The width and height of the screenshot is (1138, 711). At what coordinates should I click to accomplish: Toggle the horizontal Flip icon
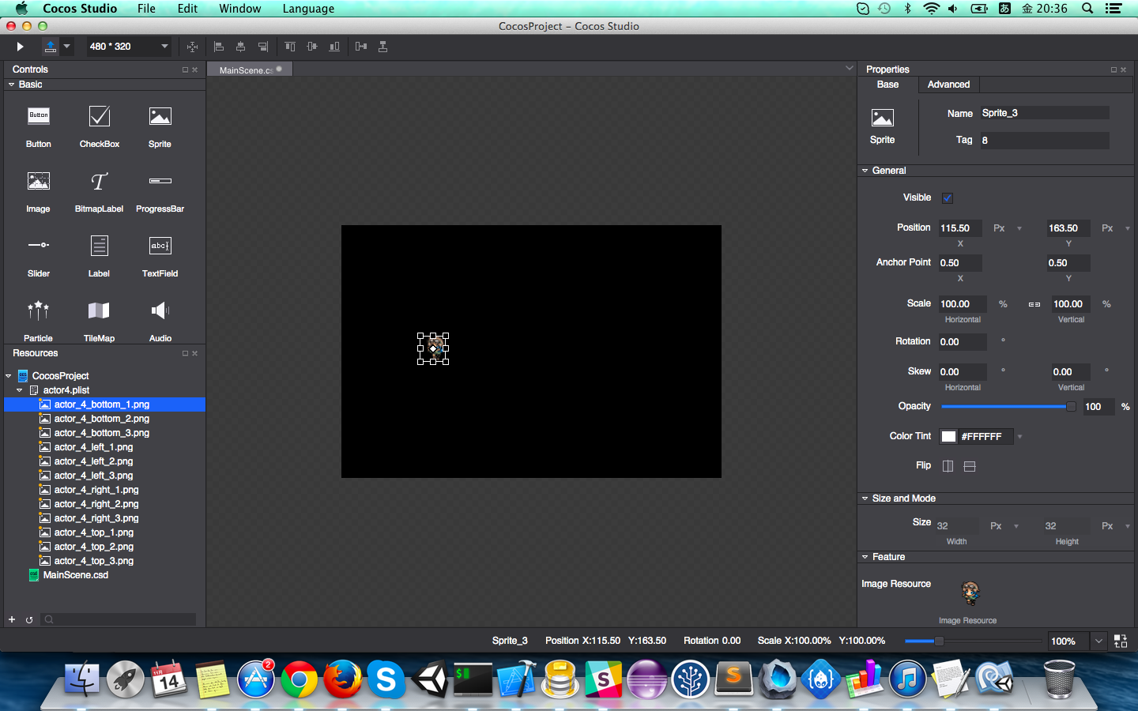click(948, 466)
